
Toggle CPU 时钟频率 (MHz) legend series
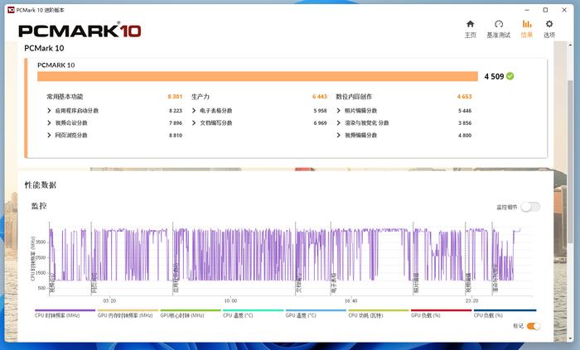[x=65, y=313]
